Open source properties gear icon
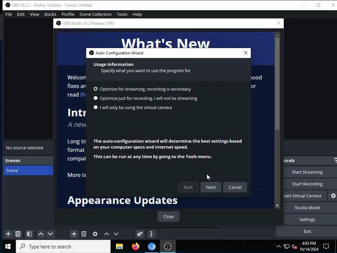 click(x=95, y=234)
